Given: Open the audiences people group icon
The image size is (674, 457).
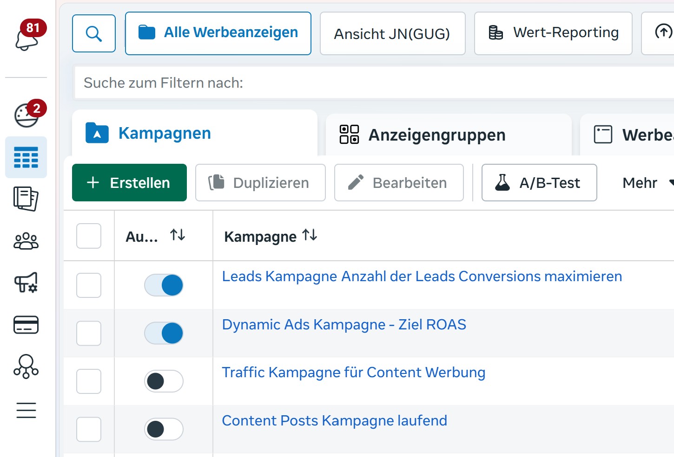Looking at the screenshot, I should [x=26, y=241].
